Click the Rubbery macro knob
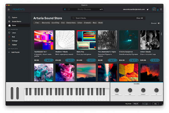The image size is (169, 113). pyautogui.click(x=143, y=90)
